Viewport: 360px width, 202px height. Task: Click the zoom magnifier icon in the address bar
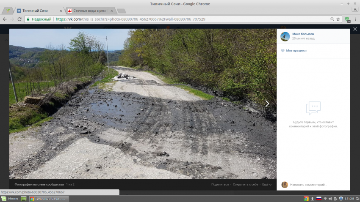click(332, 19)
